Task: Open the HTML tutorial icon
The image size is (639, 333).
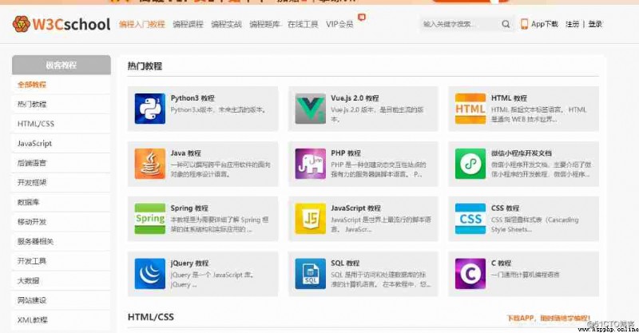Action: tap(470, 109)
